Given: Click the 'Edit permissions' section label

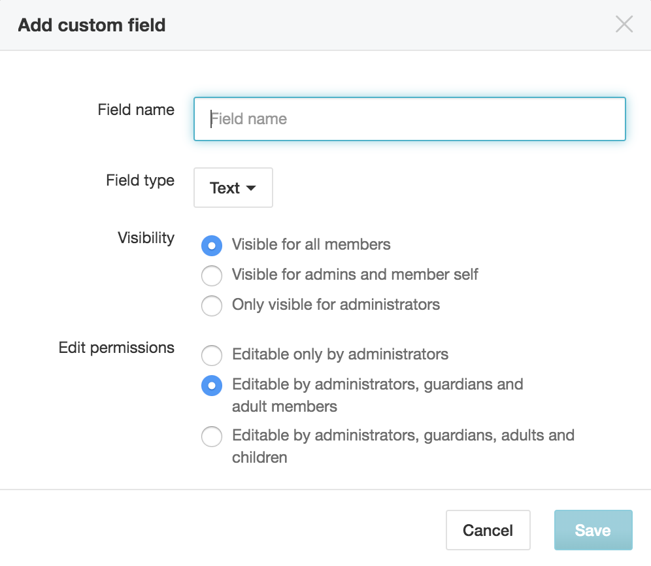Looking at the screenshot, I should [x=116, y=348].
